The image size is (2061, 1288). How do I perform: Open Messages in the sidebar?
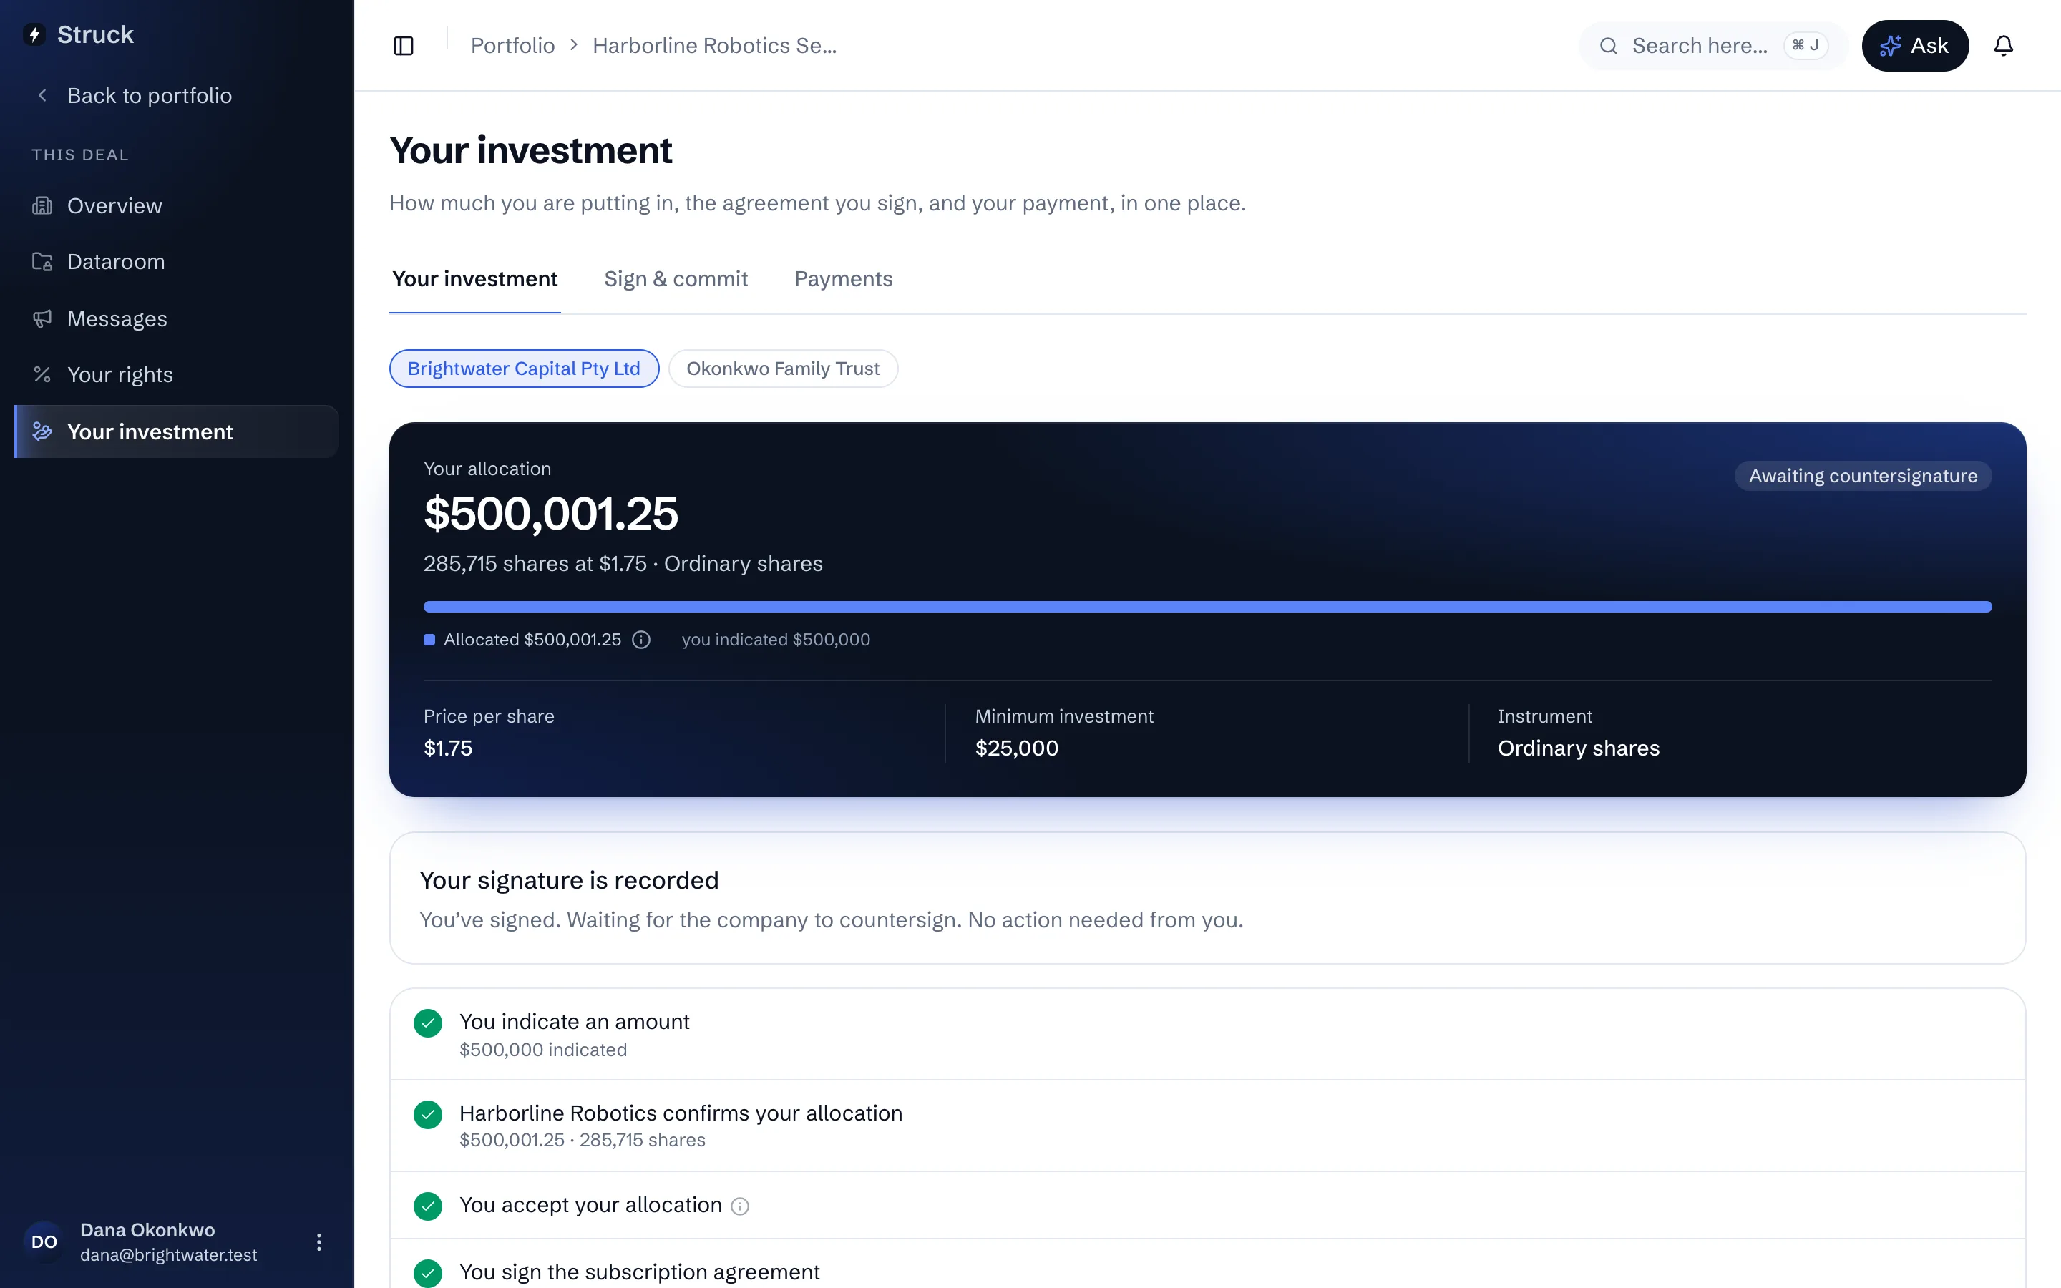tap(176, 318)
